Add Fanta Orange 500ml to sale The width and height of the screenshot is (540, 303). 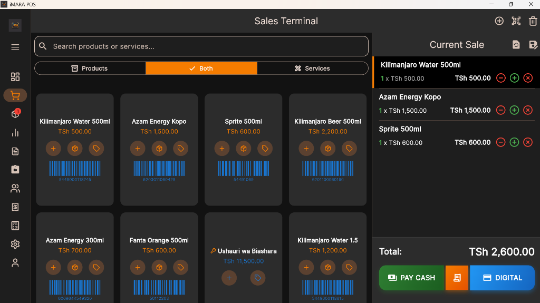tap(138, 267)
